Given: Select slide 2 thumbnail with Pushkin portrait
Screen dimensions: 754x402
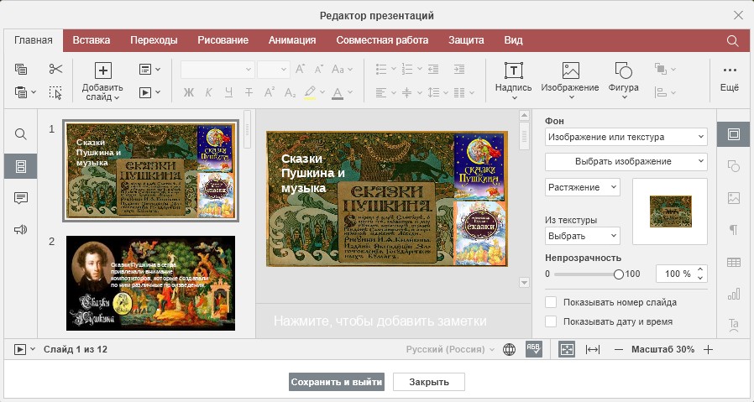Looking at the screenshot, I should coord(150,283).
